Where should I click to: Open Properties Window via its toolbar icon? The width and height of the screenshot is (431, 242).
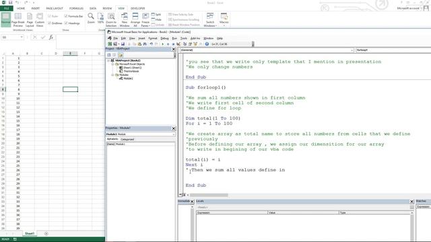click(190, 44)
